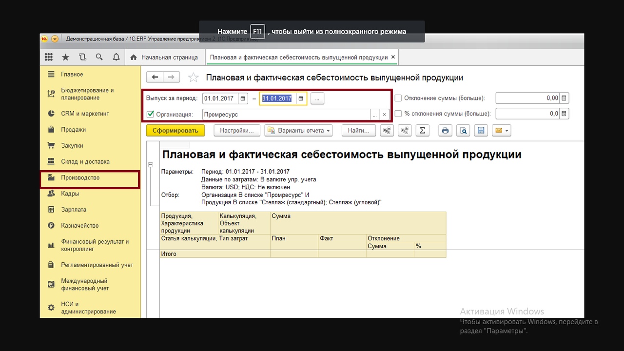
Task: Open the sections menu grid icon
Action: (x=48, y=57)
